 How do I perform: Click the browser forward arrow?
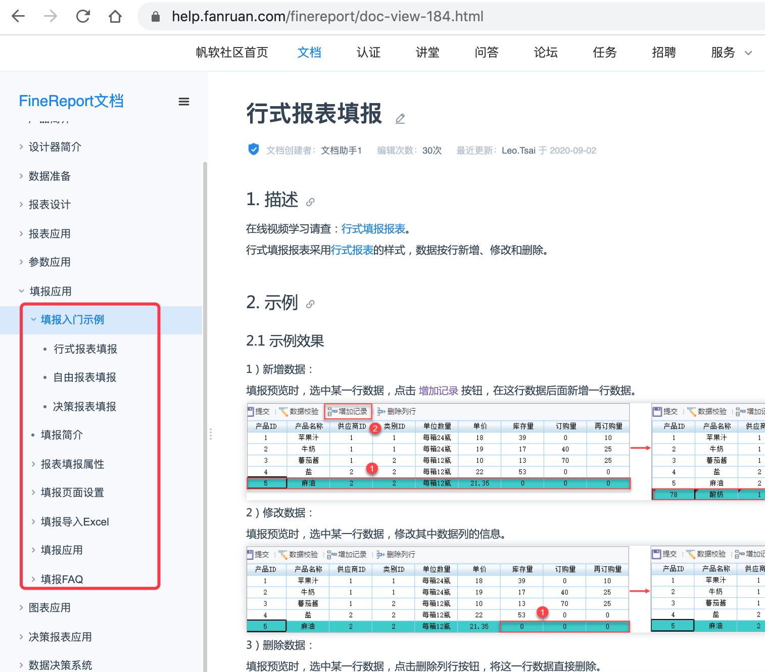pos(51,17)
